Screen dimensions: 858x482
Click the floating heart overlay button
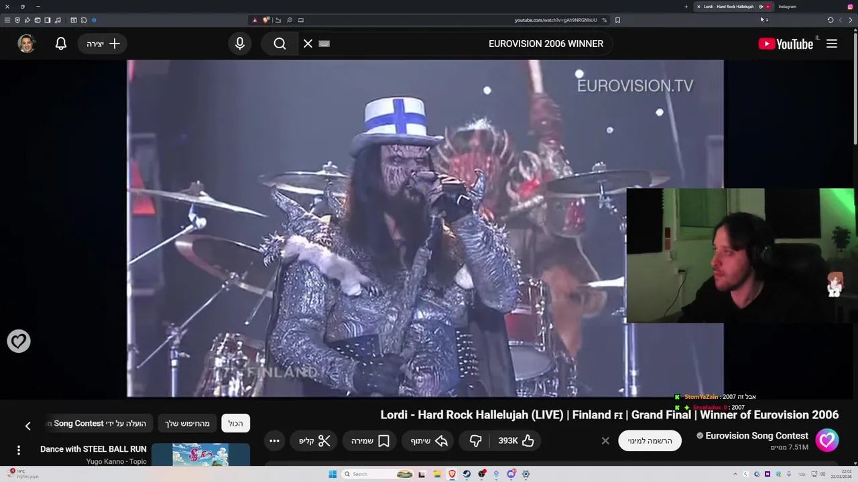tap(19, 341)
